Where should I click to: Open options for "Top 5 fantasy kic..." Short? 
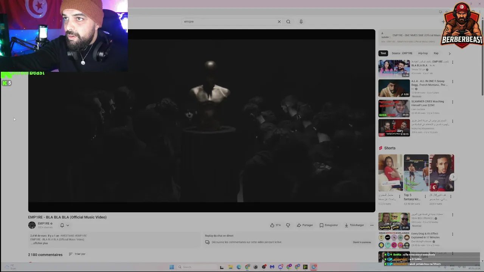[x=425, y=196]
